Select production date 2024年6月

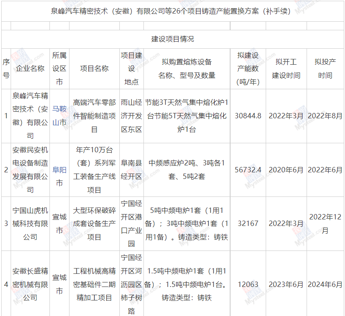pos(325,284)
